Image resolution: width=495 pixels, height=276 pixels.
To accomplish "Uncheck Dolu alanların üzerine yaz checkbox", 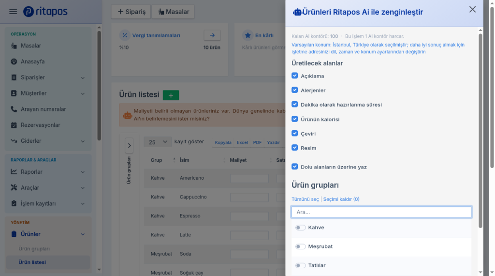I will (294, 167).
